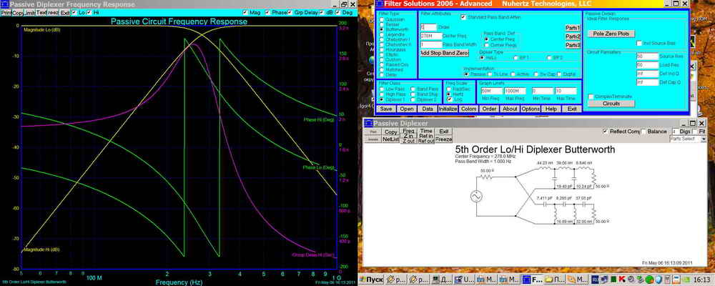
Task: Open Parts Select dropdown in Passive Diplexer
Action: coord(689,139)
